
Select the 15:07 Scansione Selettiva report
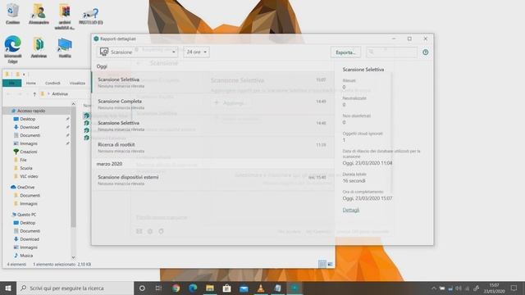tap(213, 82)
